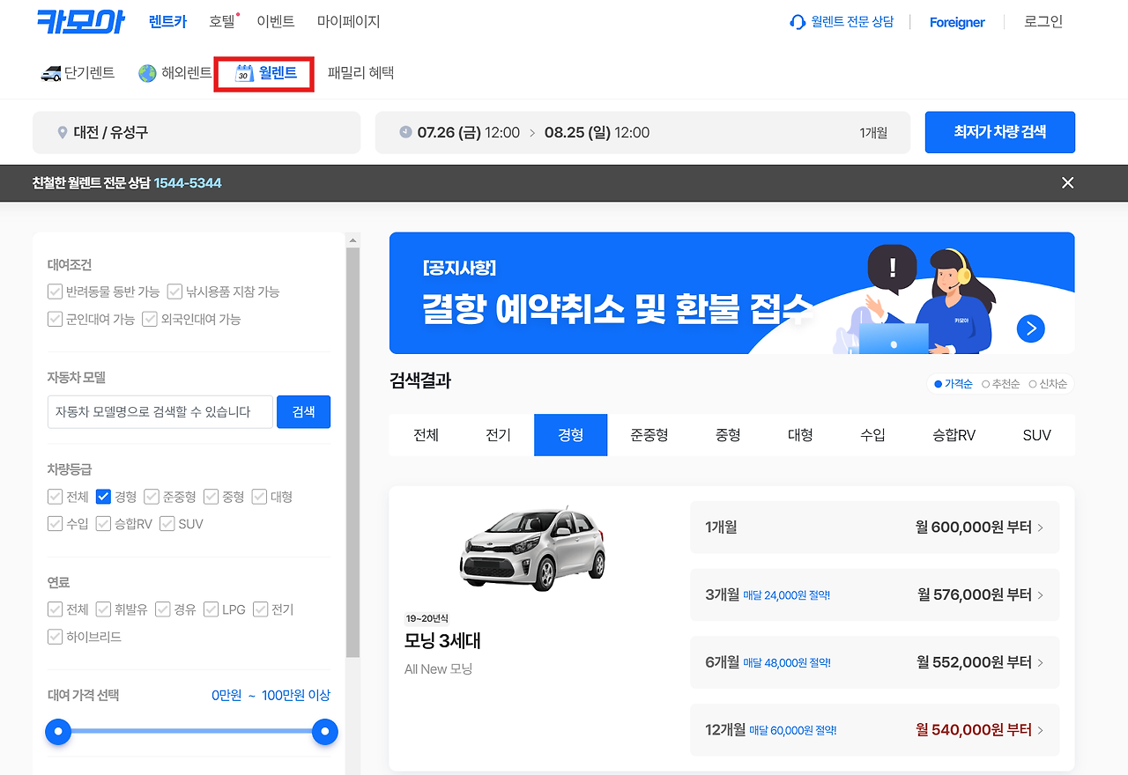The height and width of the screenshot is (775, 1128).
Task: Click the minimum price slider handle
Action: [x=58, y=731]
